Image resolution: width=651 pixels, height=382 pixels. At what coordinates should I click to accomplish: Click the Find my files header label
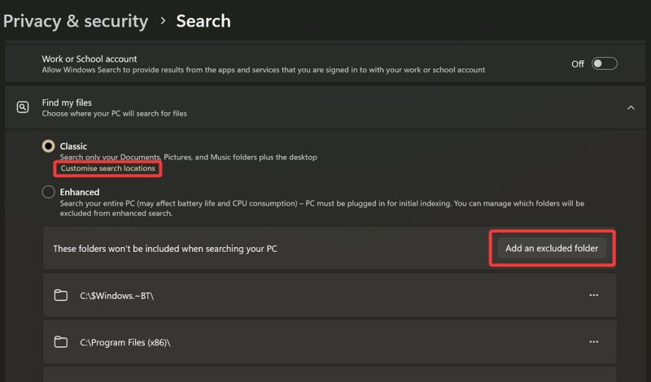coord(67,102)
